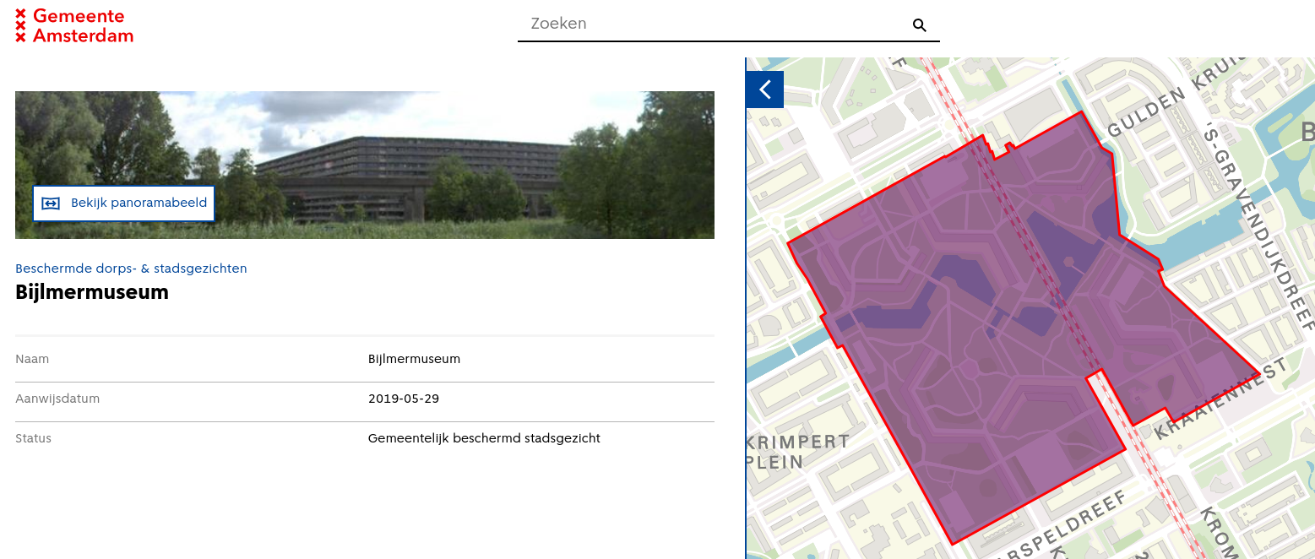
Task: Collapse the map with the chevron button
Action: [x=765, y=90]
